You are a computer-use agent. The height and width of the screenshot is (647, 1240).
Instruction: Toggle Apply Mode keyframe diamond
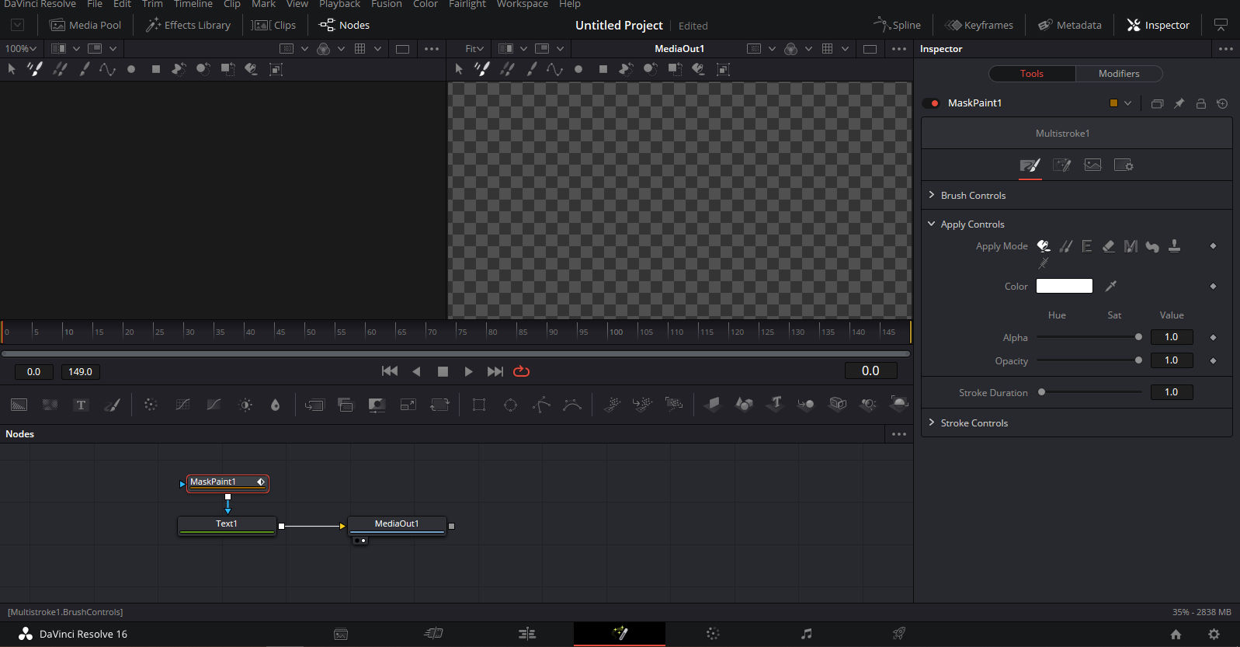[1213, 246]
